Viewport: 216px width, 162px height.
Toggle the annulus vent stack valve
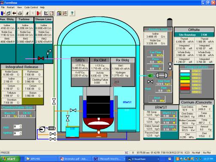tap(170, 66)
